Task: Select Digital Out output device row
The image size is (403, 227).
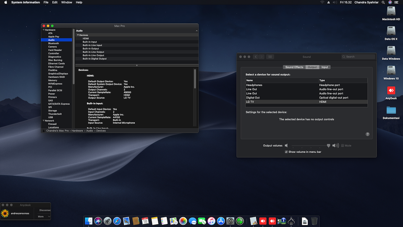Action: [x=306, y=98]
